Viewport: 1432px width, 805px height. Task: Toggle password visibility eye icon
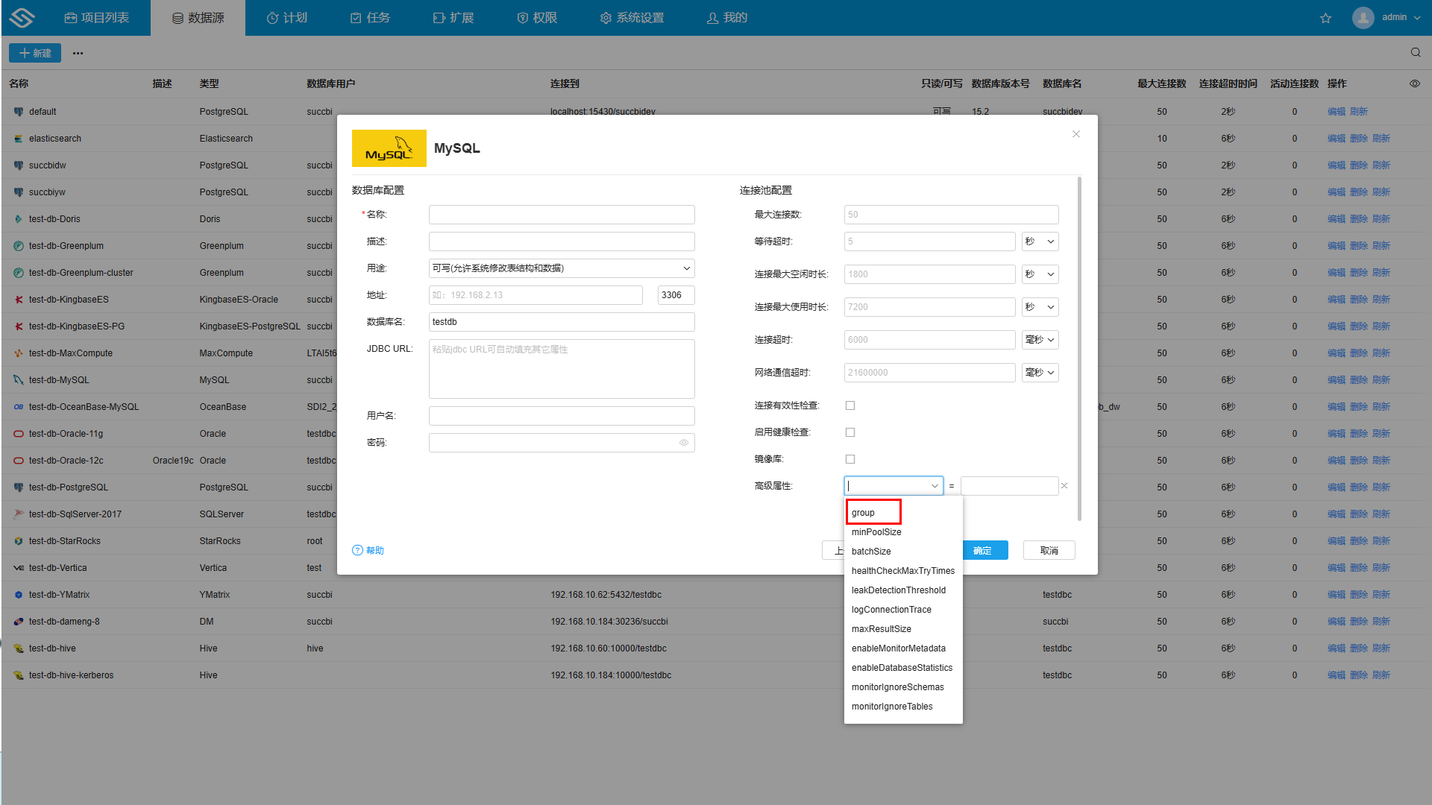pyautogui.click(x=683, y=443)
